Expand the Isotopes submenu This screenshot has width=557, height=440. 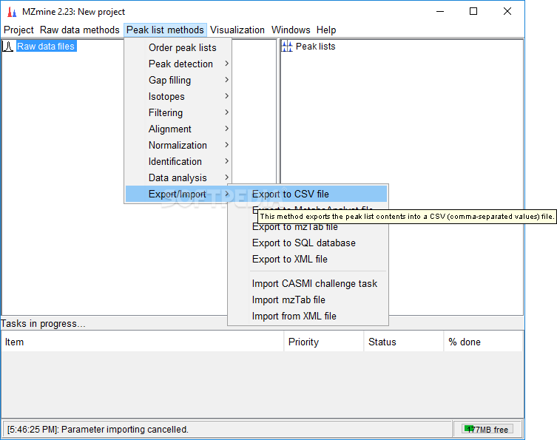(x=178, y=97)
